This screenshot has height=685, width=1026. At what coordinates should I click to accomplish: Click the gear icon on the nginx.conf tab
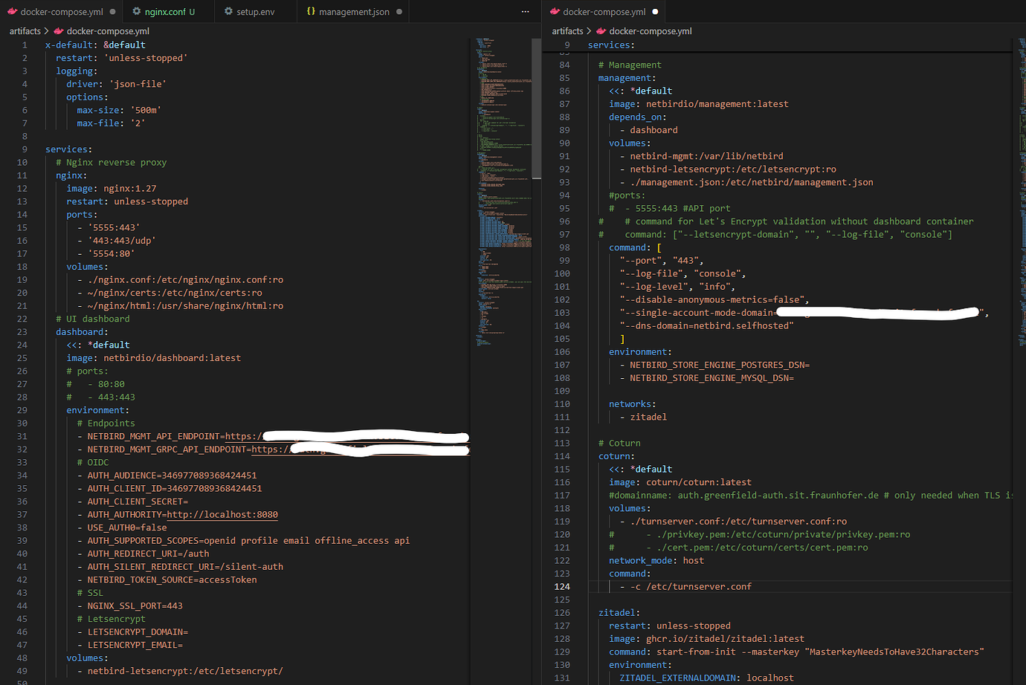[135, 11]
